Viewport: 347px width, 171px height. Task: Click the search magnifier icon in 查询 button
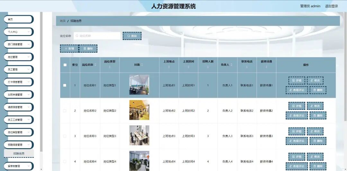pos(129,36)
